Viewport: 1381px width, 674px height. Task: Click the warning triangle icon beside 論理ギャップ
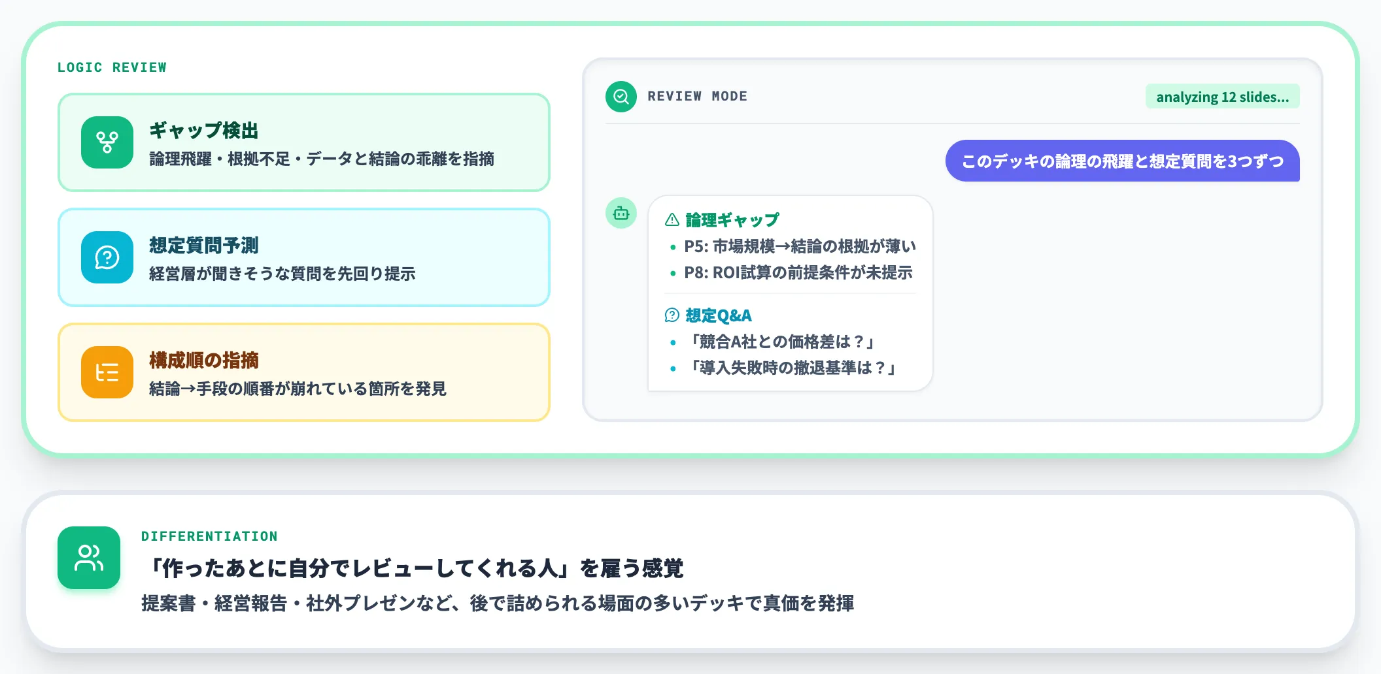coord(672,220)
